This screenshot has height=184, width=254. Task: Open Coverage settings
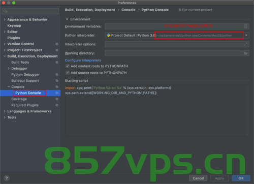point(19,99)
